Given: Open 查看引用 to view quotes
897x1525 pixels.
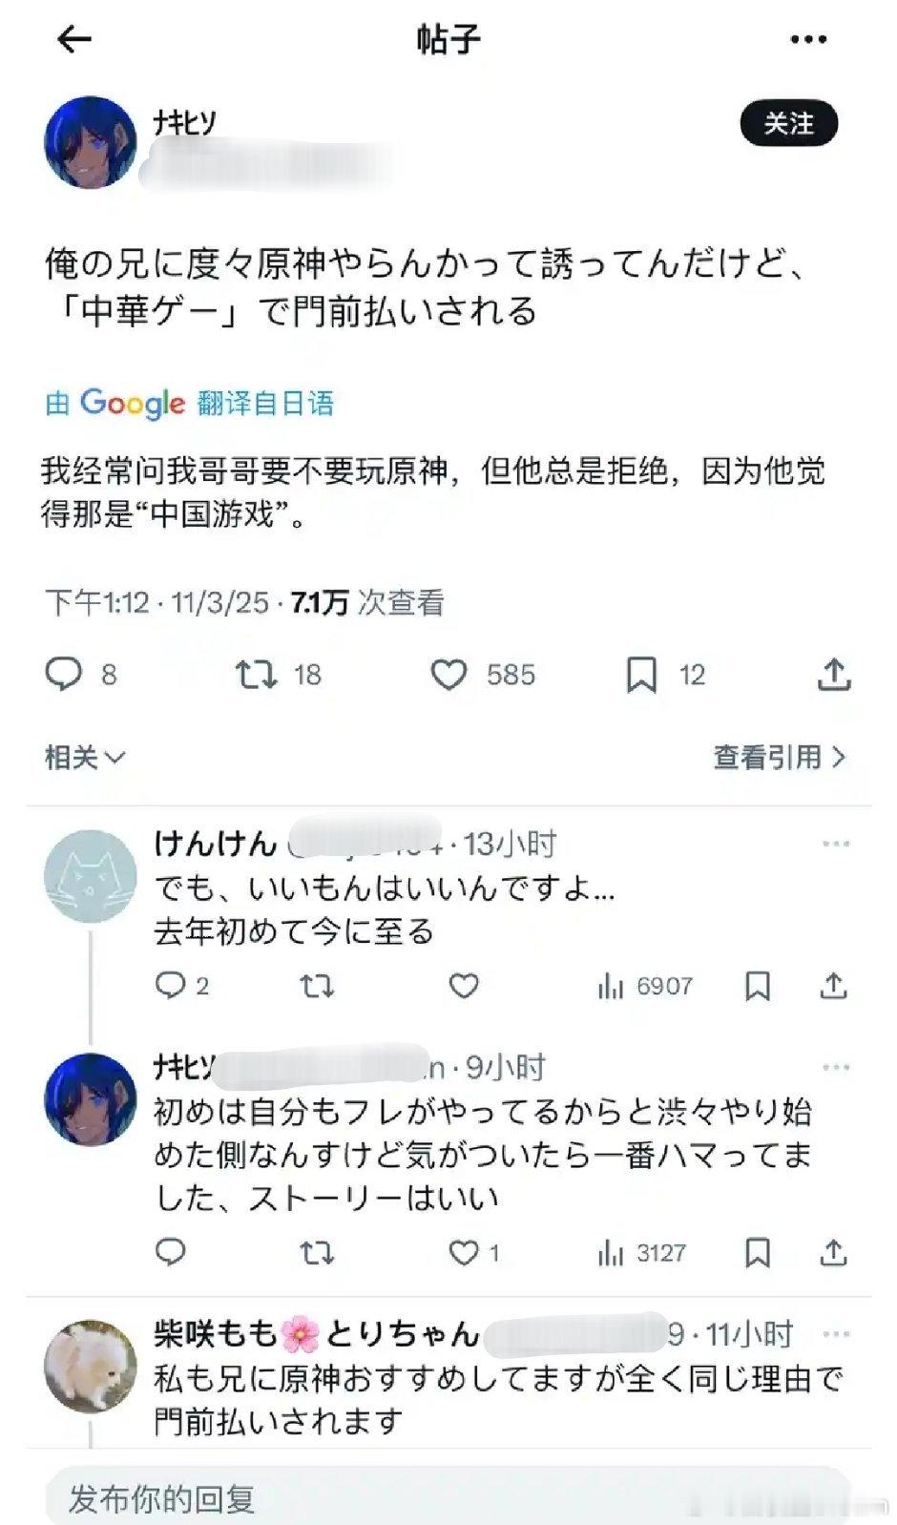Looking at the screenshot, I should (780, 758).
